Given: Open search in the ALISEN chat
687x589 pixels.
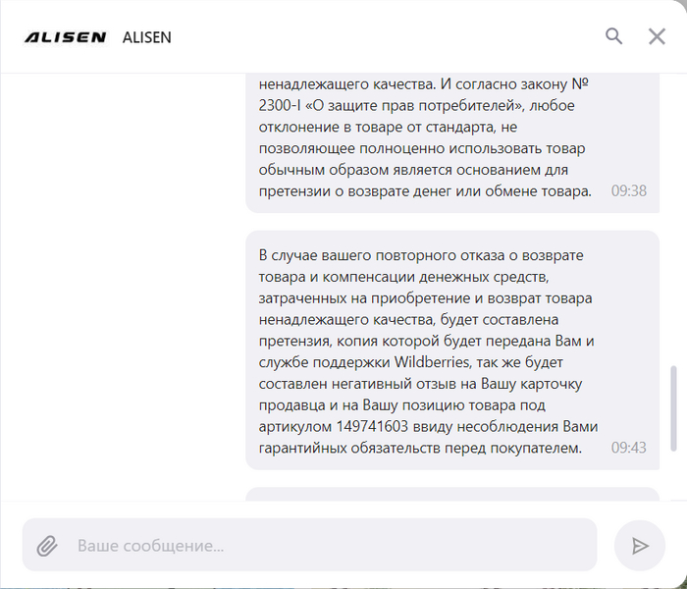Looking at the screenshot, I should point(613,36).
